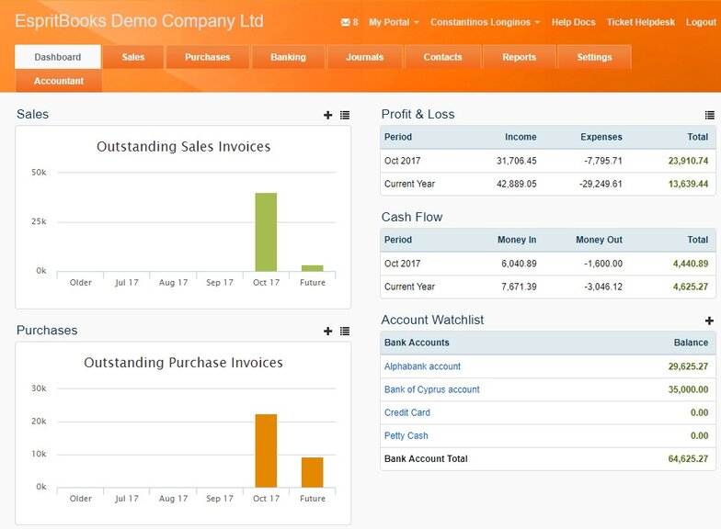Screen dimensions: 721x529
Task: Select the Journals tab
Action: 364,57
